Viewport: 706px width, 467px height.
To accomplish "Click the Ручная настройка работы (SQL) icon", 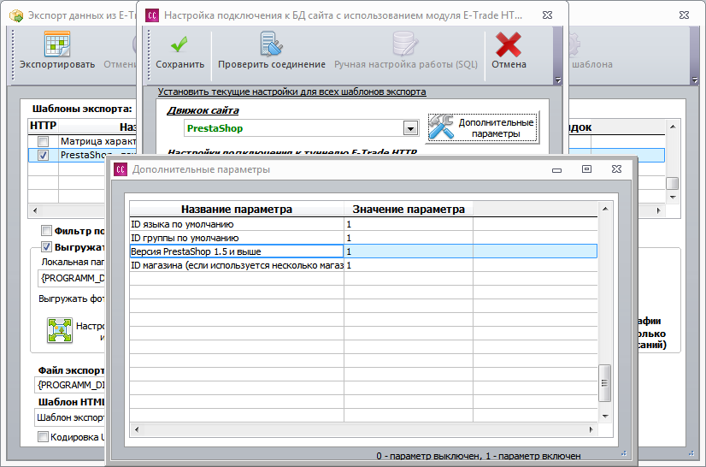I will coord(405,44).
